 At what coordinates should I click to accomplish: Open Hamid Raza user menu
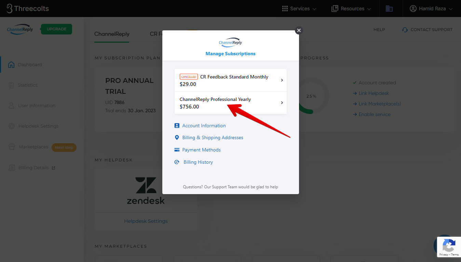click(431, 9)
